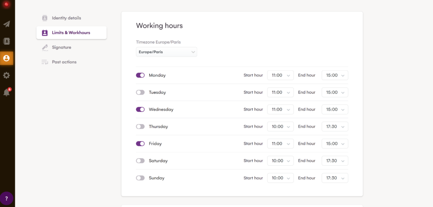Screen dimensions: 433x207
Task: Go to the Identity details section
Action: 66,18
